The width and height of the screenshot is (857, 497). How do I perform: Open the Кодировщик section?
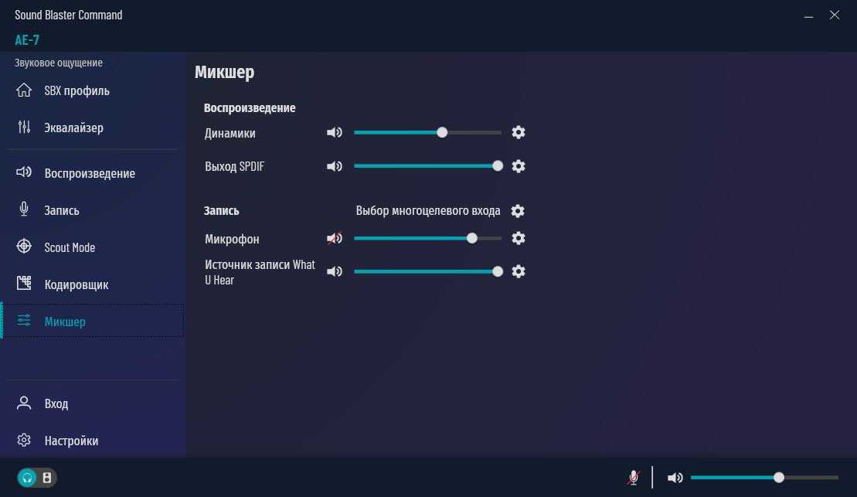(76, 284)
